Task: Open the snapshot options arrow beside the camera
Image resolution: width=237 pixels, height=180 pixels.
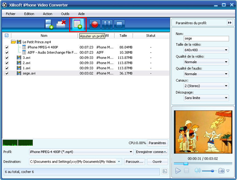Action: (228, 171)
